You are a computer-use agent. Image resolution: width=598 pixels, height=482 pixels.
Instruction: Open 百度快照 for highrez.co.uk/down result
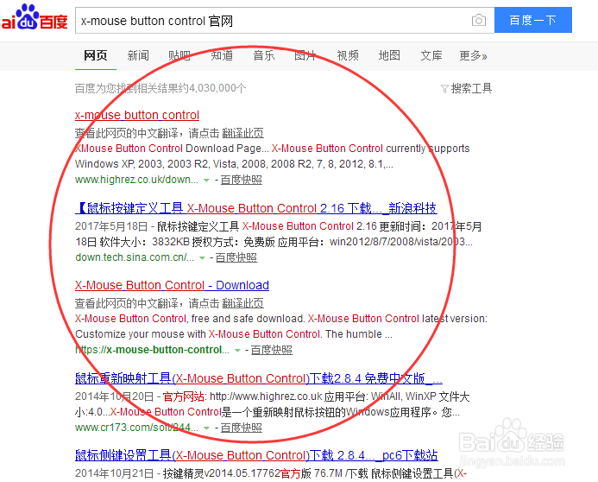tap(241, 180)
